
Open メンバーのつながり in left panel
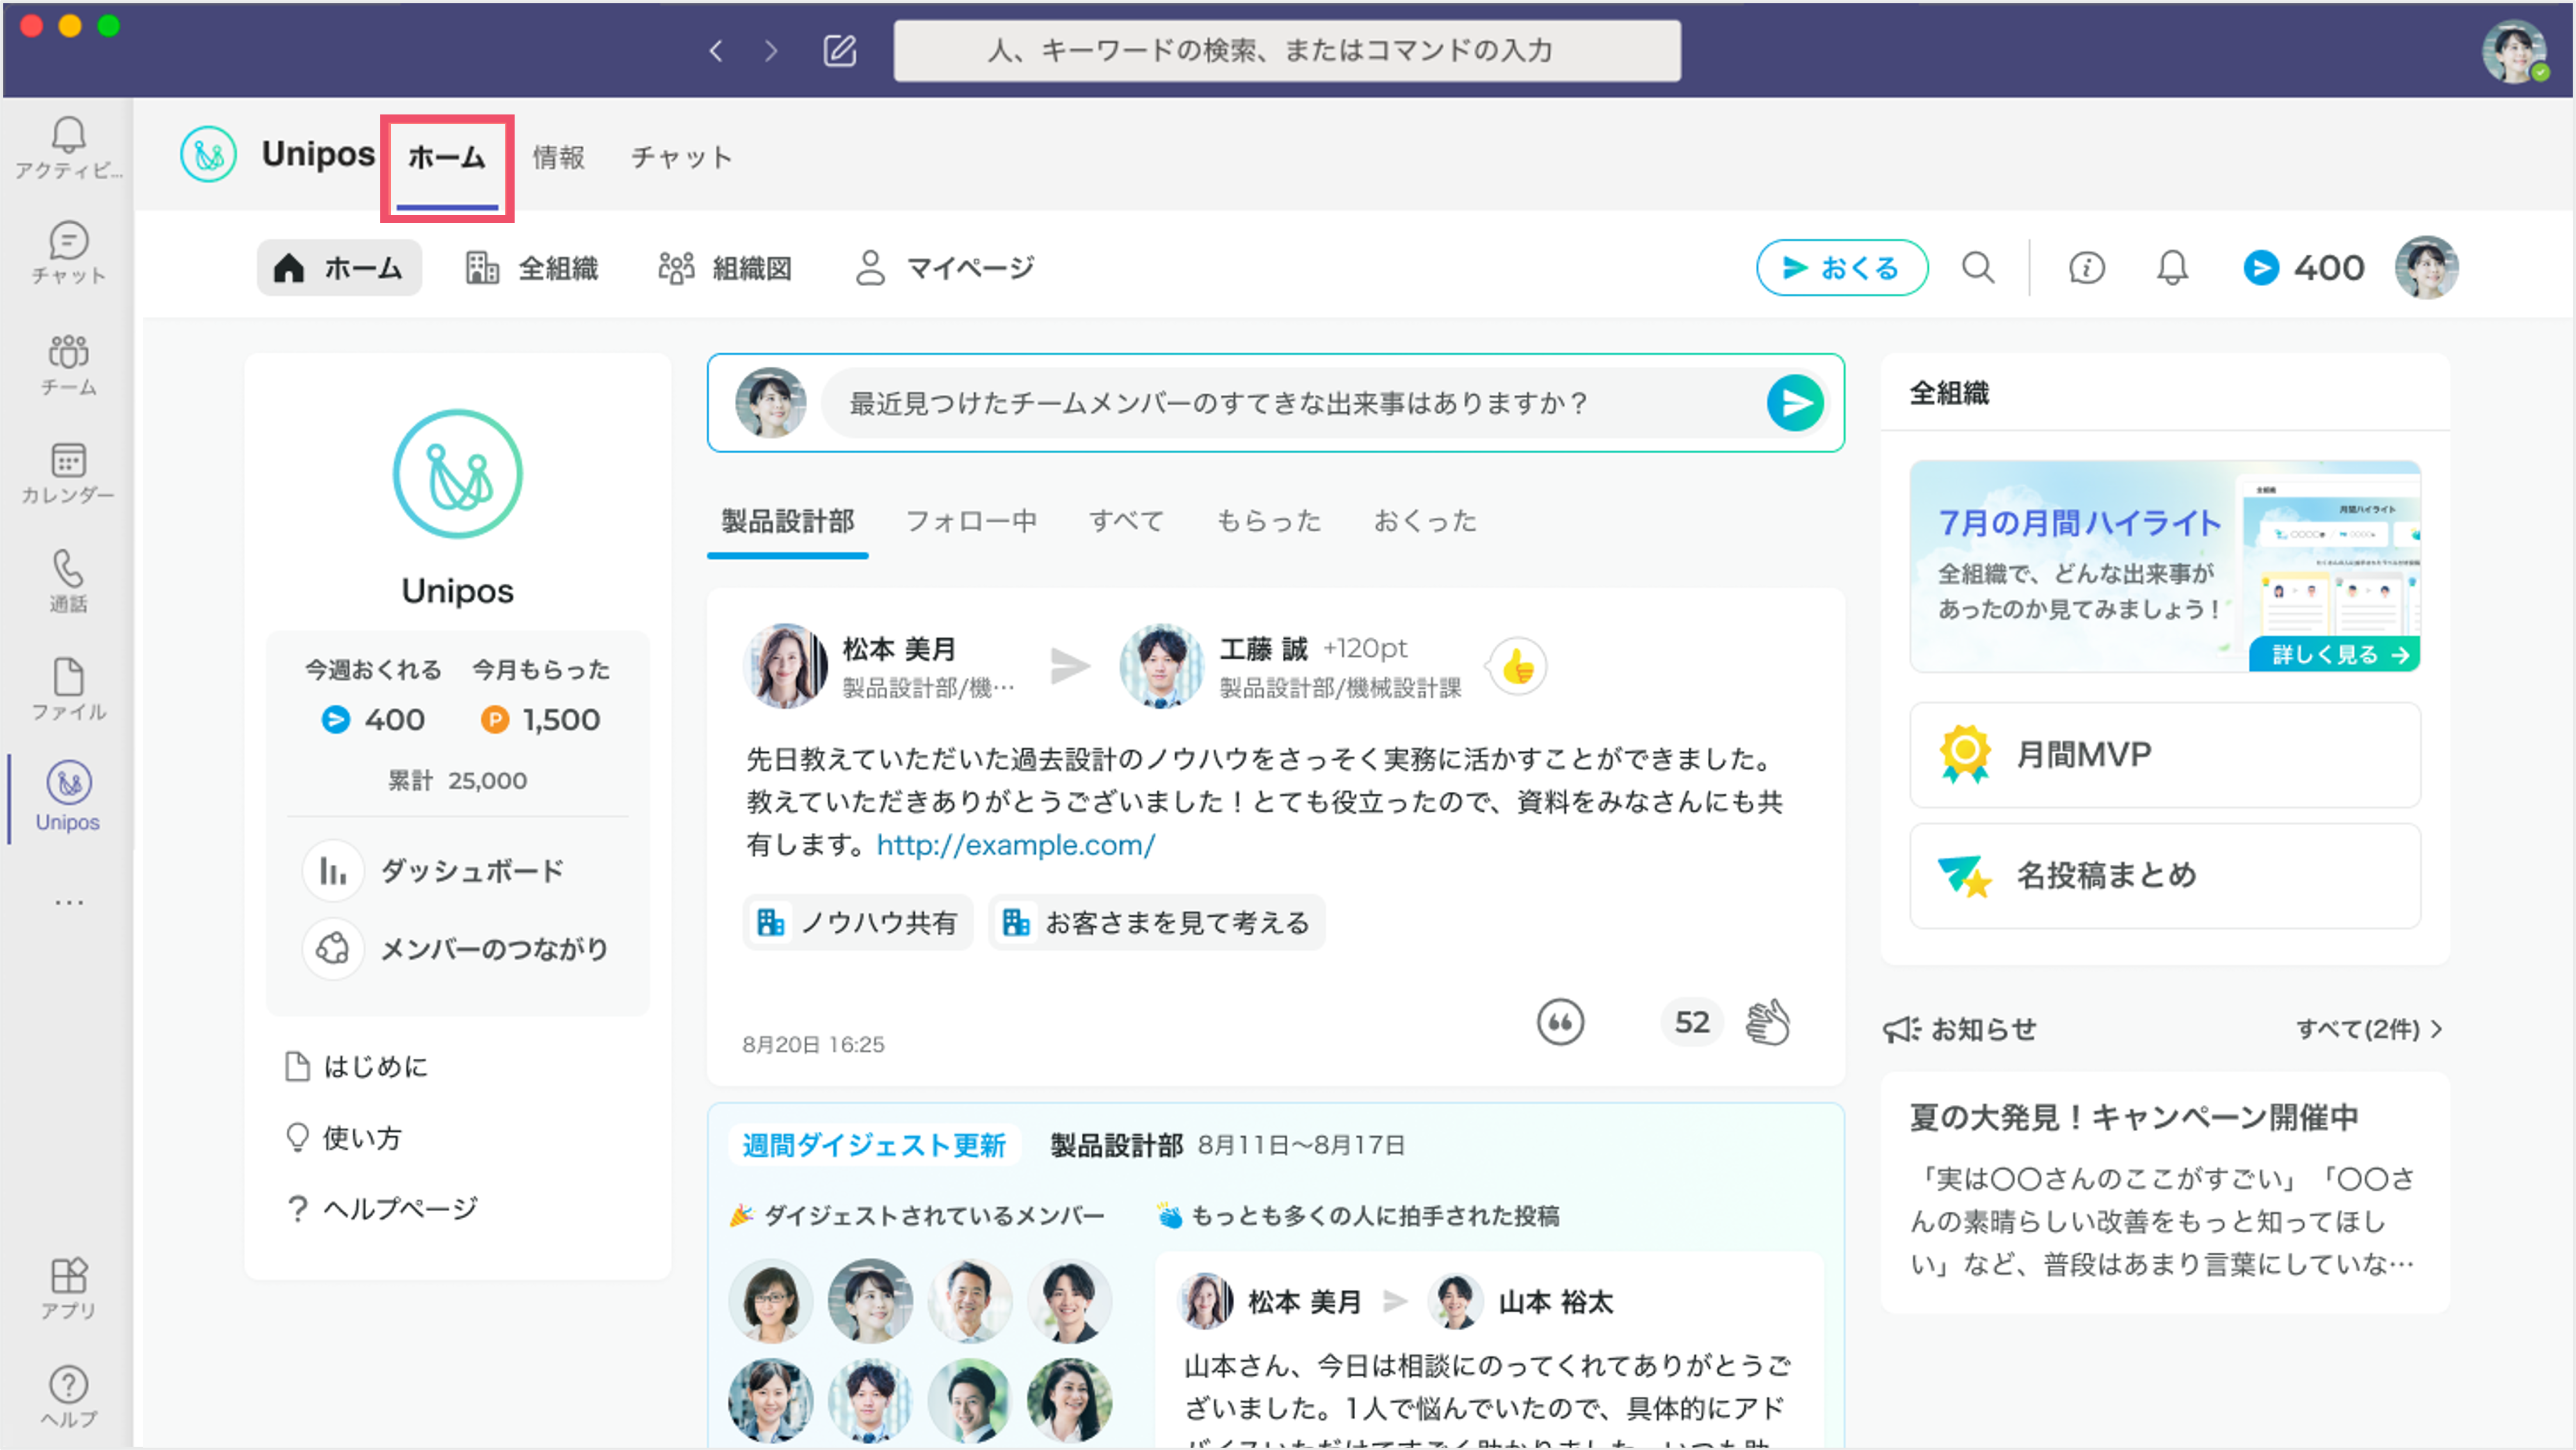pos(456,948)
